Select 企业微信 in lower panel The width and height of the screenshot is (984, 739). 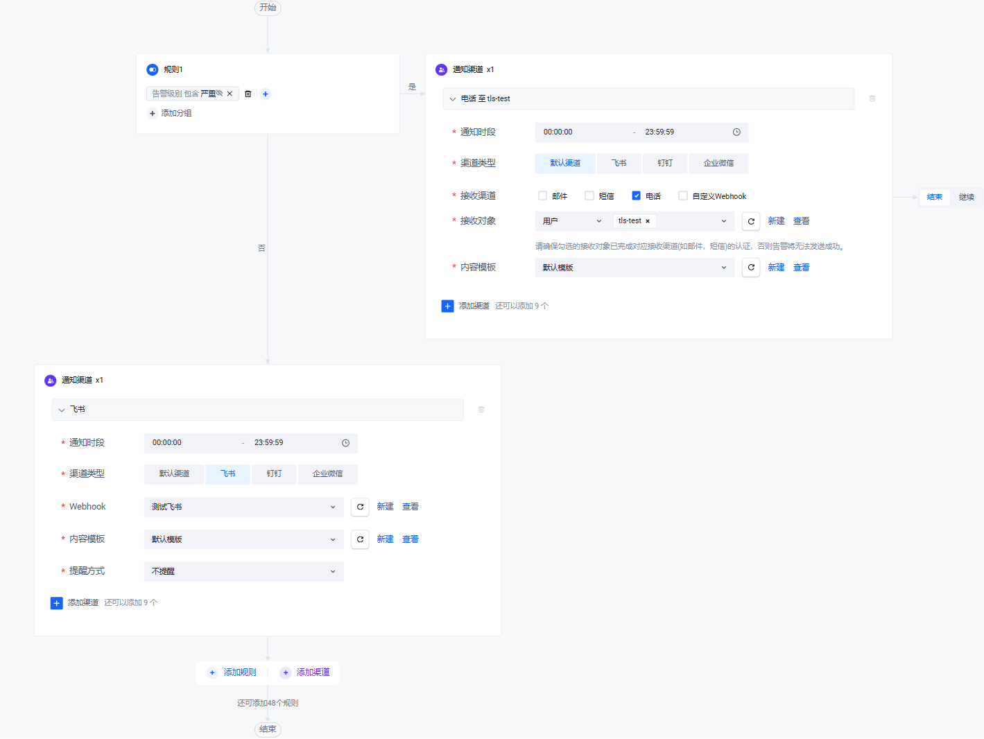pos(328,473)
